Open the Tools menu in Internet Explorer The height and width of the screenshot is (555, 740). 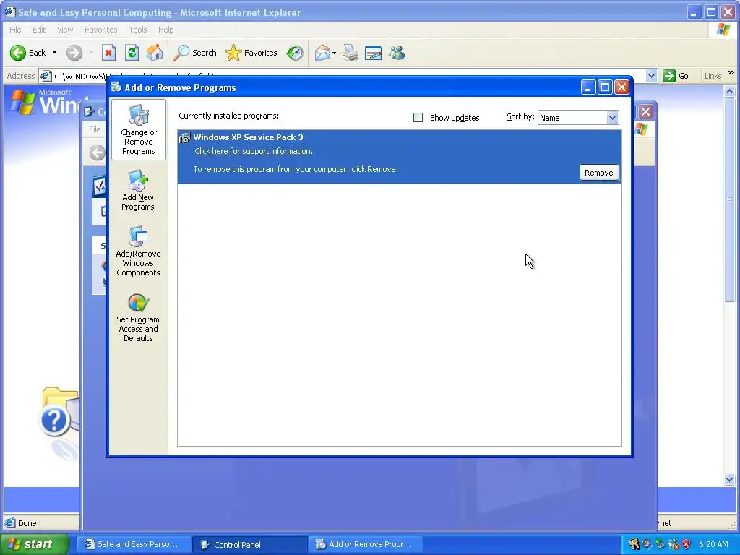138,30
